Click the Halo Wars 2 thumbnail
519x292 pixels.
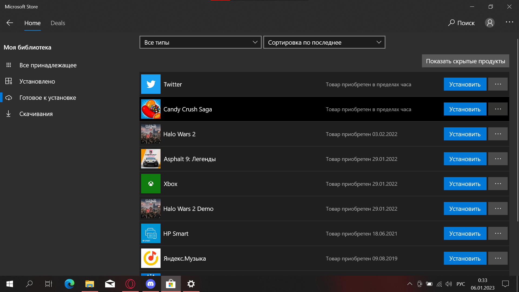click(151, 134)
